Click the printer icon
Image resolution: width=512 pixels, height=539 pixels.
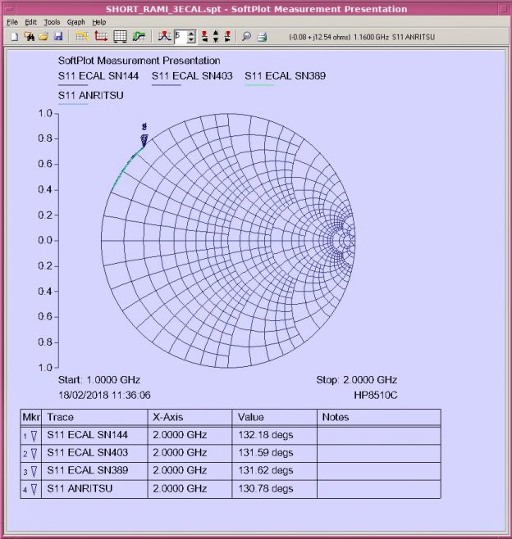click(262, 36)
